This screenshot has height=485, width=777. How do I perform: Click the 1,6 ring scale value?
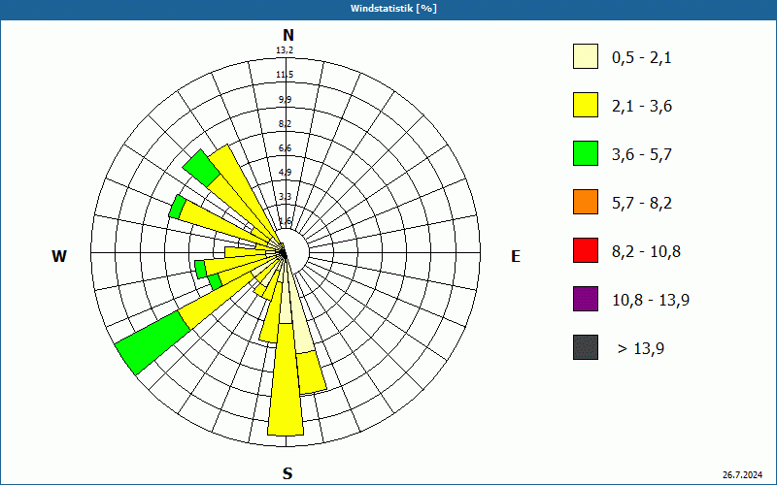tap(285, 221)
